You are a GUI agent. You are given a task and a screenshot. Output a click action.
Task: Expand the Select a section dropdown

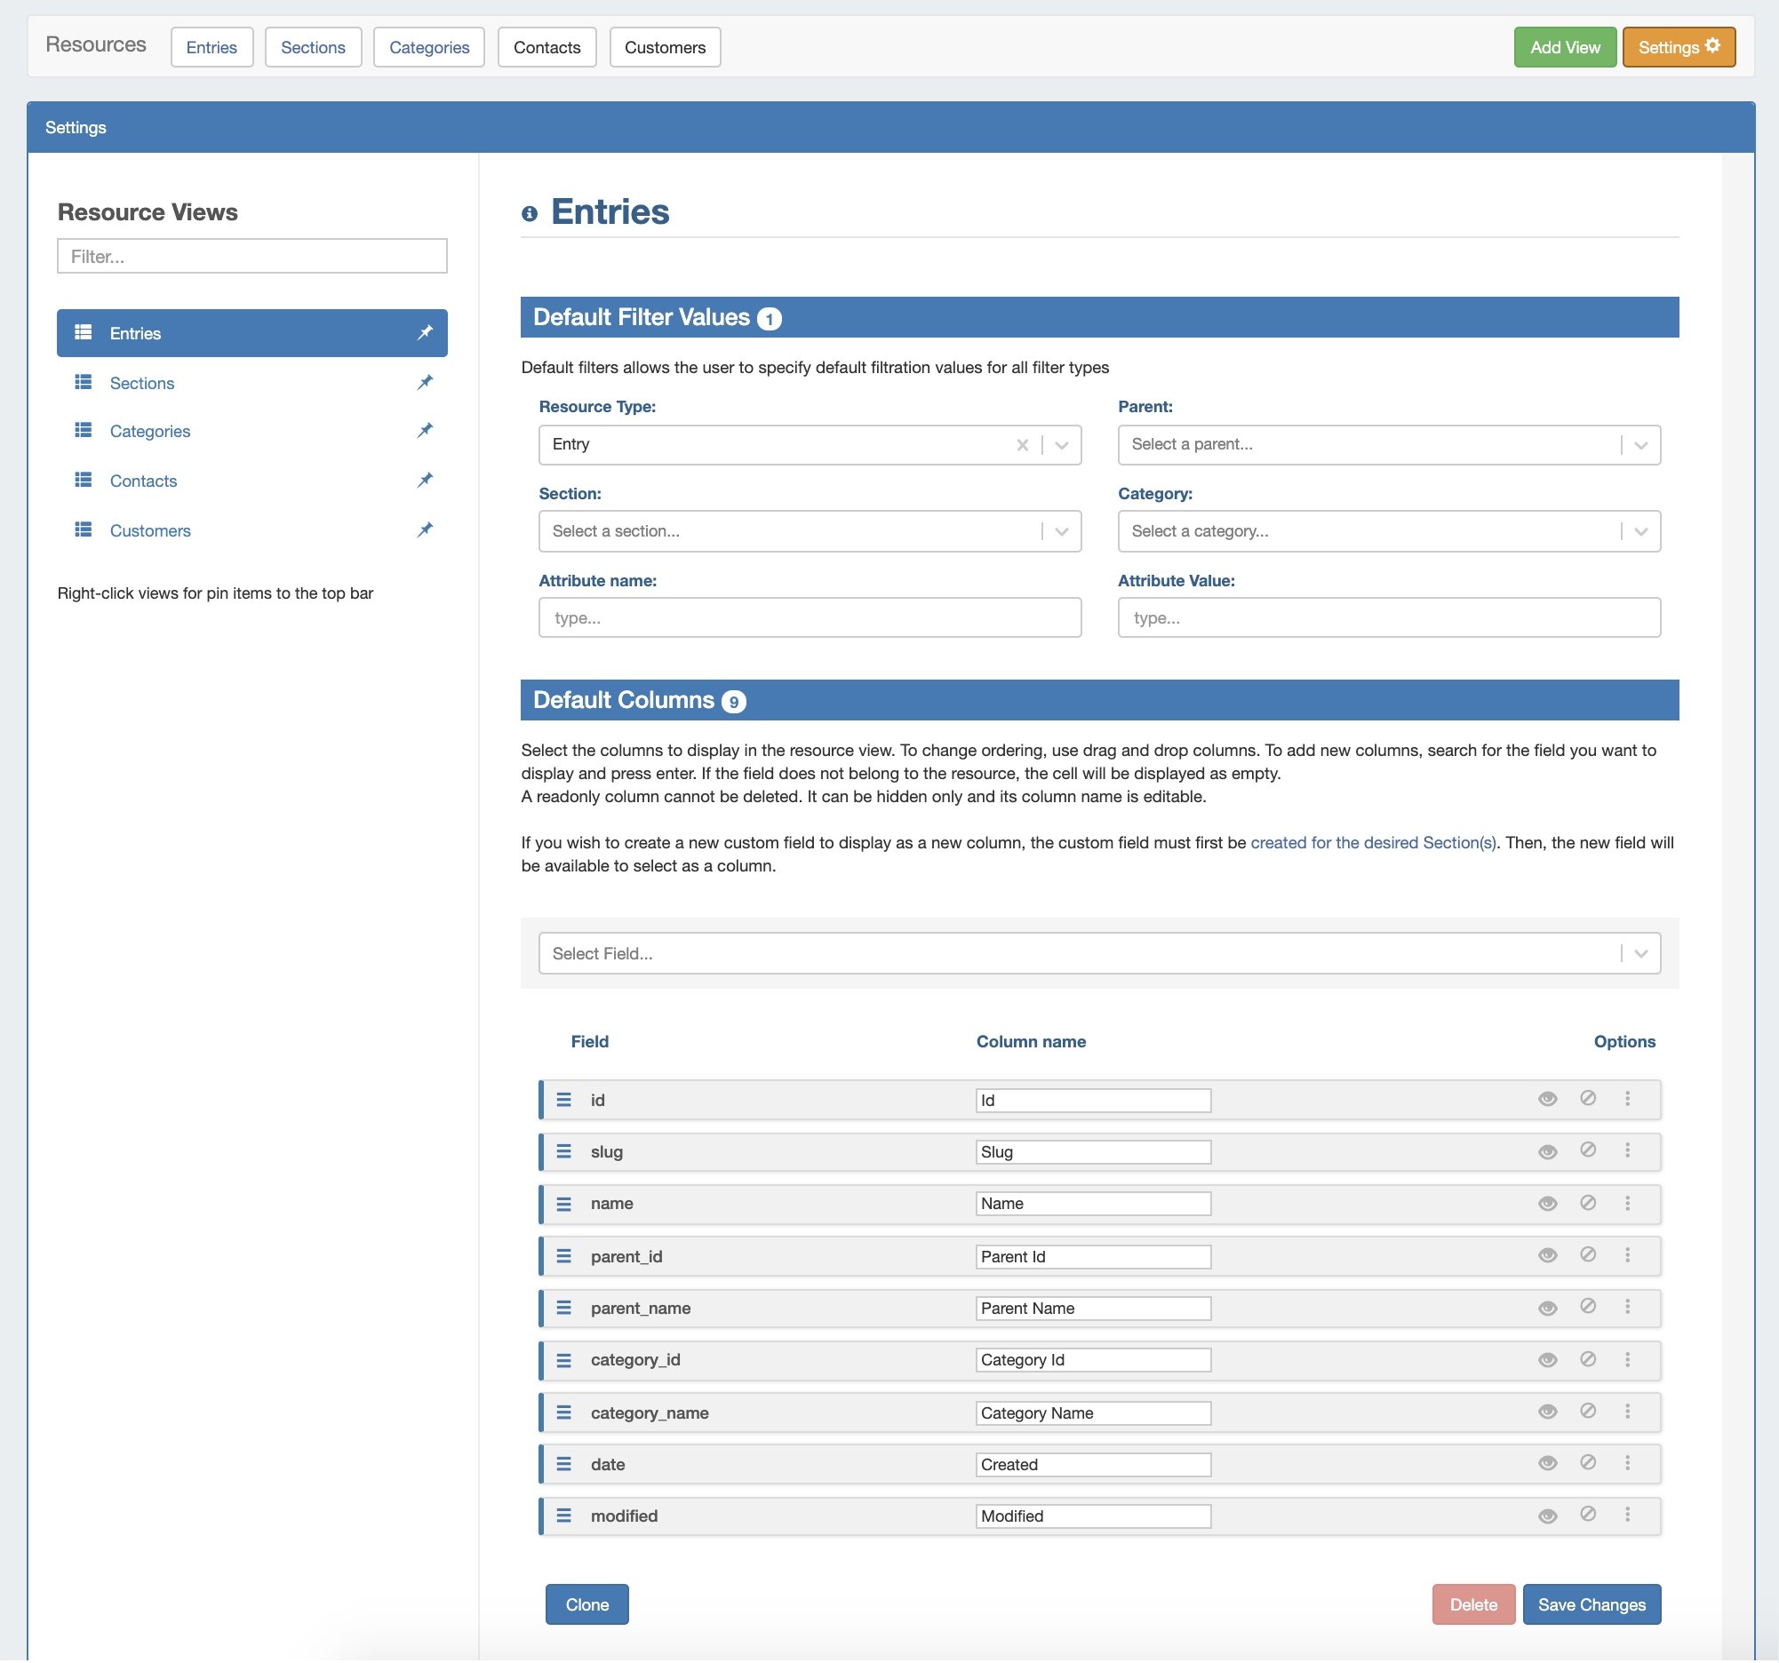pos(809,531)
